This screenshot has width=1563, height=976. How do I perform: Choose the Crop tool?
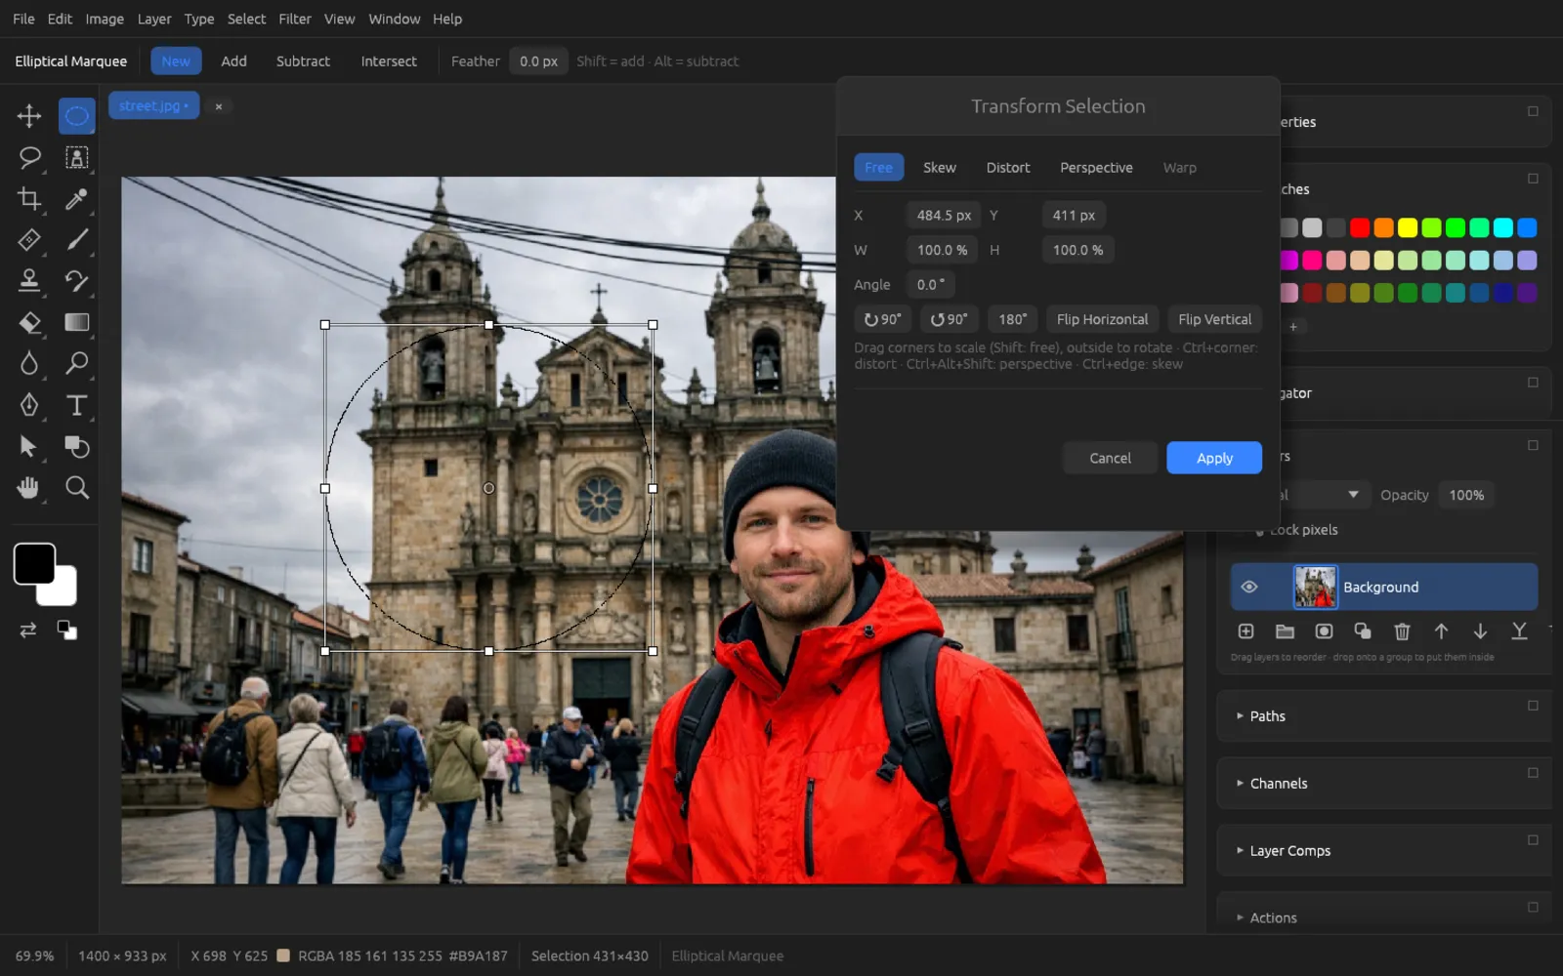click(x=29, y=199)
